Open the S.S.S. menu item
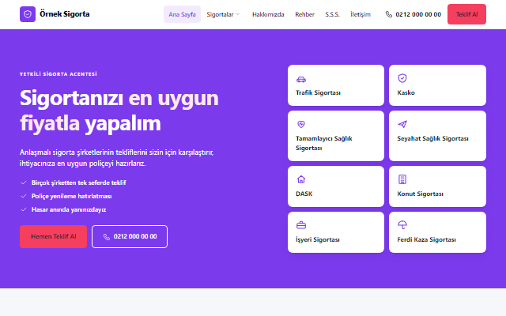Viewport: 506px width, 316px height. click(332, 14)
